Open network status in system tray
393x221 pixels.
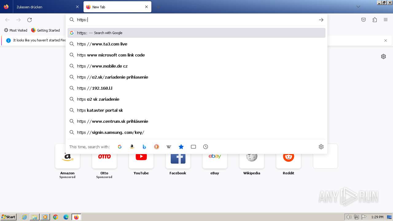click(x=356, y=217)
